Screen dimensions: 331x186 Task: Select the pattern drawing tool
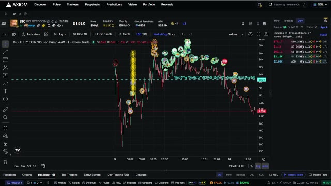[5, 68]
